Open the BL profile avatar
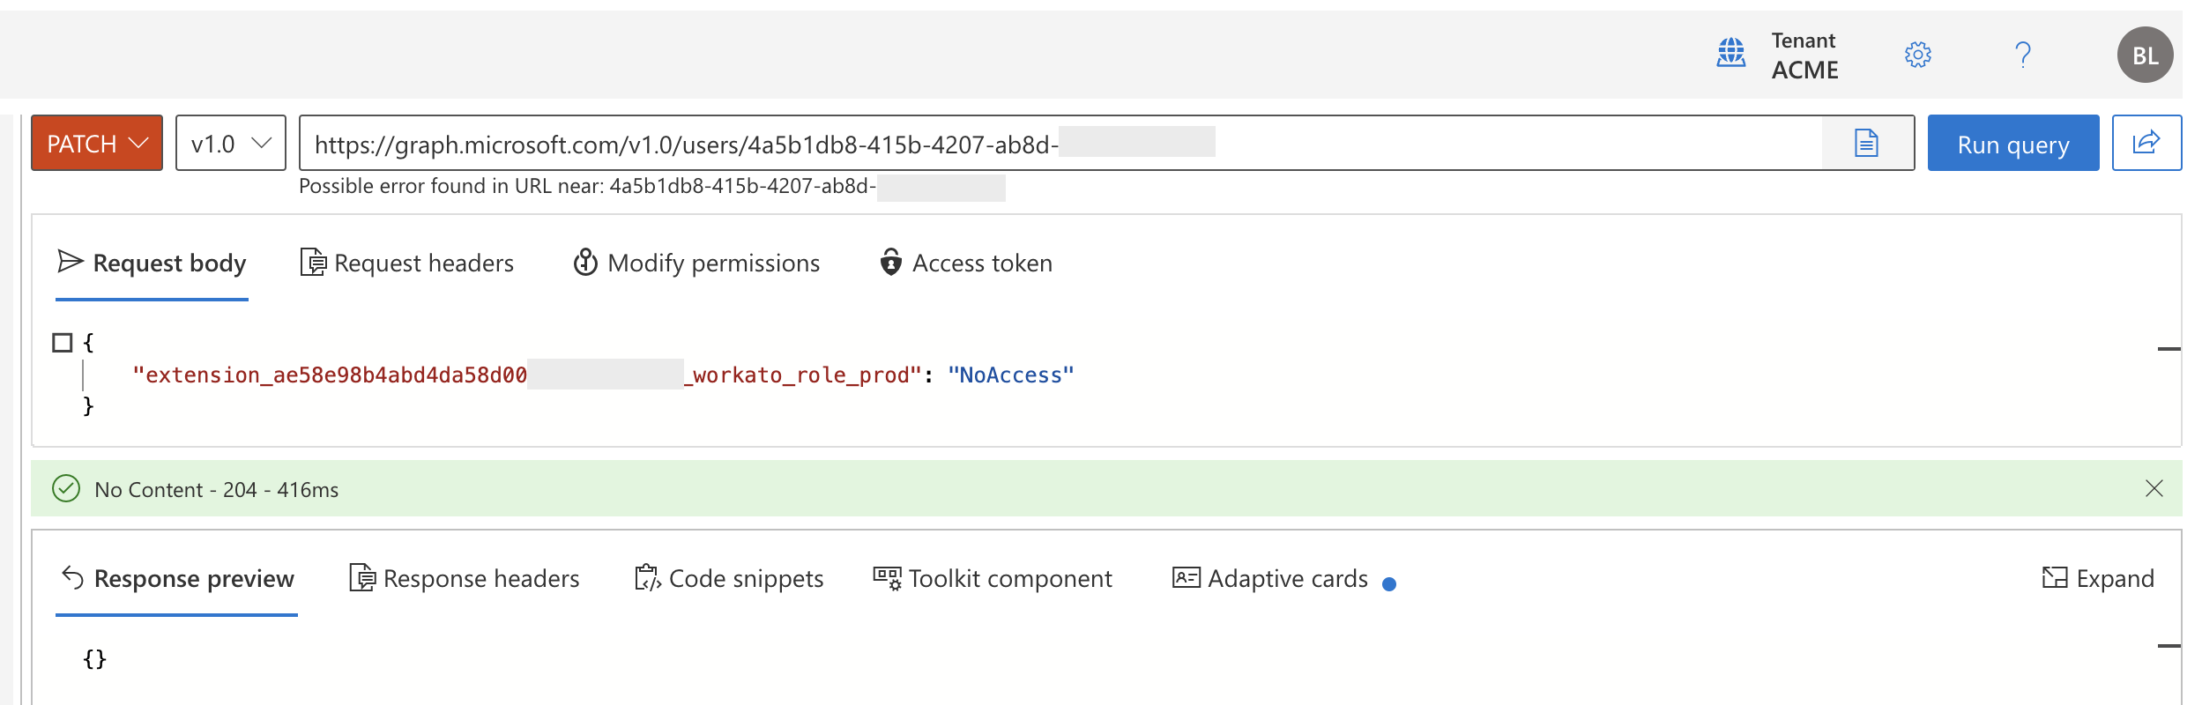This screenshot has height=705, width=2202. 2145,55
